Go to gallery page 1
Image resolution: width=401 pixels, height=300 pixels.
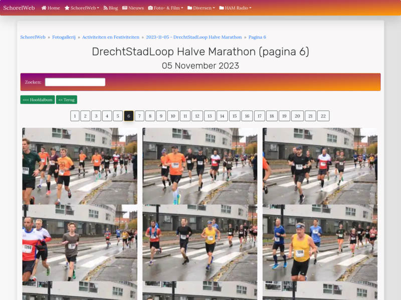coord(75,116)
